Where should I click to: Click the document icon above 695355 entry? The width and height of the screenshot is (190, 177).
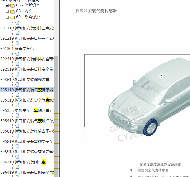click(x=17, y=105)
